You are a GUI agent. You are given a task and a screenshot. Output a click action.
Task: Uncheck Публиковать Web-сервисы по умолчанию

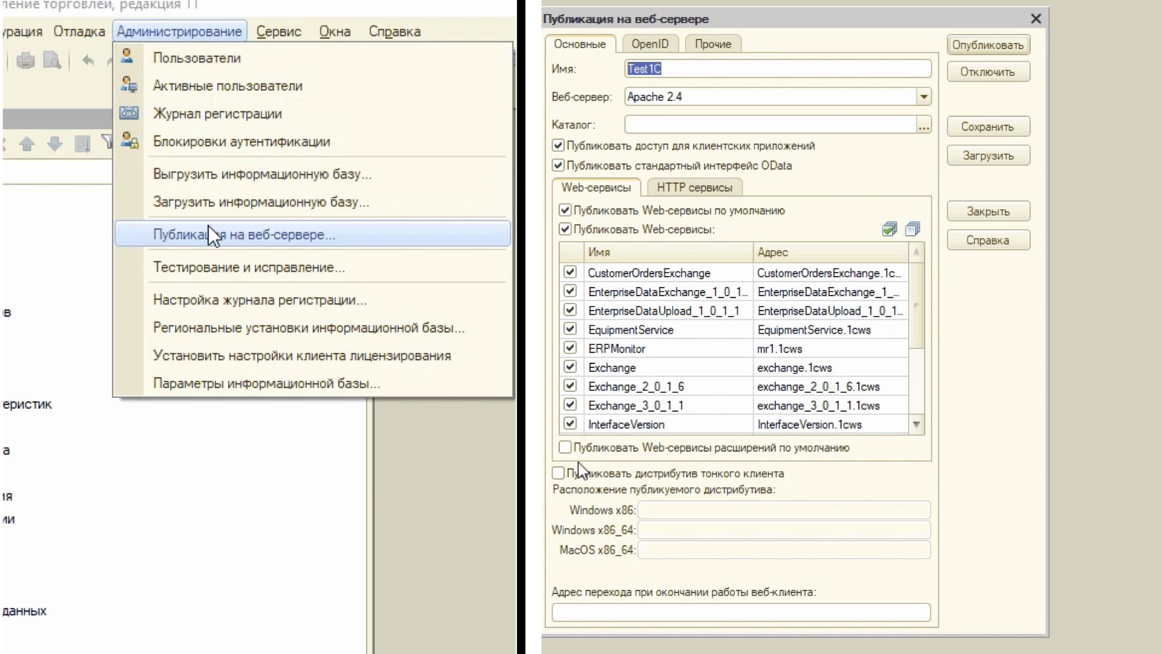coord(565,210)
